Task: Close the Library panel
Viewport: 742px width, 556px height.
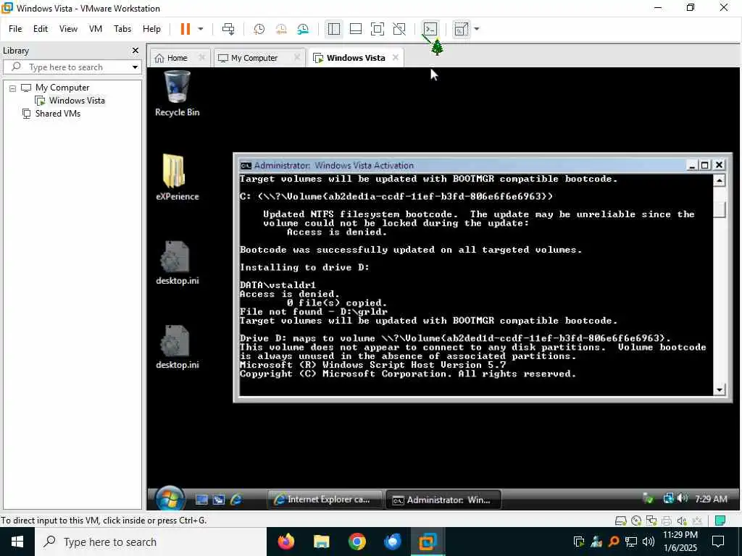Action: pos(136,50)
